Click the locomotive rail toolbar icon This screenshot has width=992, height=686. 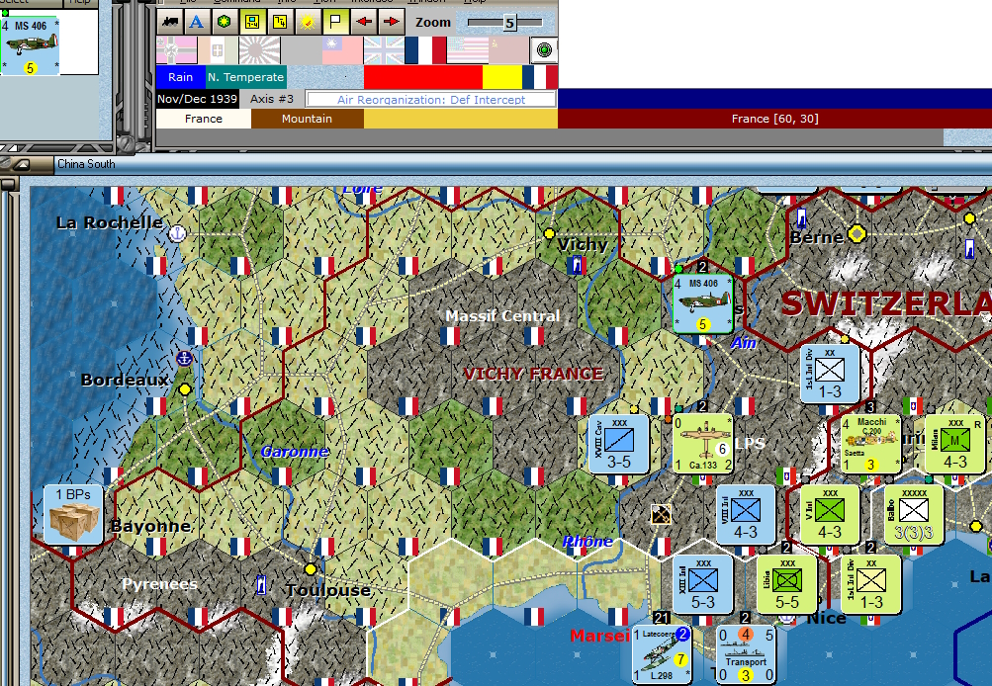click(x=169, y=22)
